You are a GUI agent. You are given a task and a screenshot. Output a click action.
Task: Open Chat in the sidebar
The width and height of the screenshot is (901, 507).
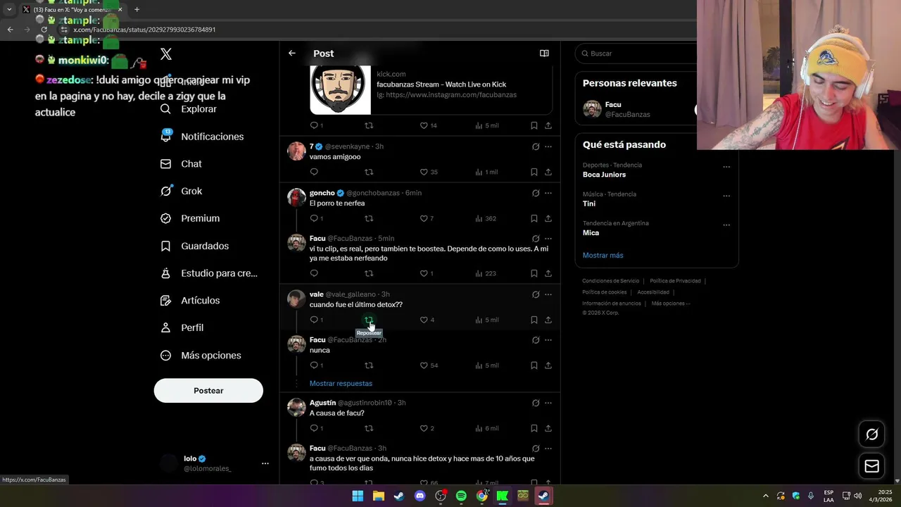click(x=181, y=164)
